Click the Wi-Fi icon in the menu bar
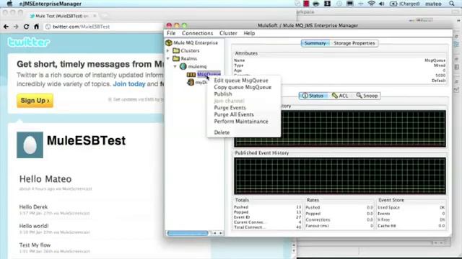 372,4
